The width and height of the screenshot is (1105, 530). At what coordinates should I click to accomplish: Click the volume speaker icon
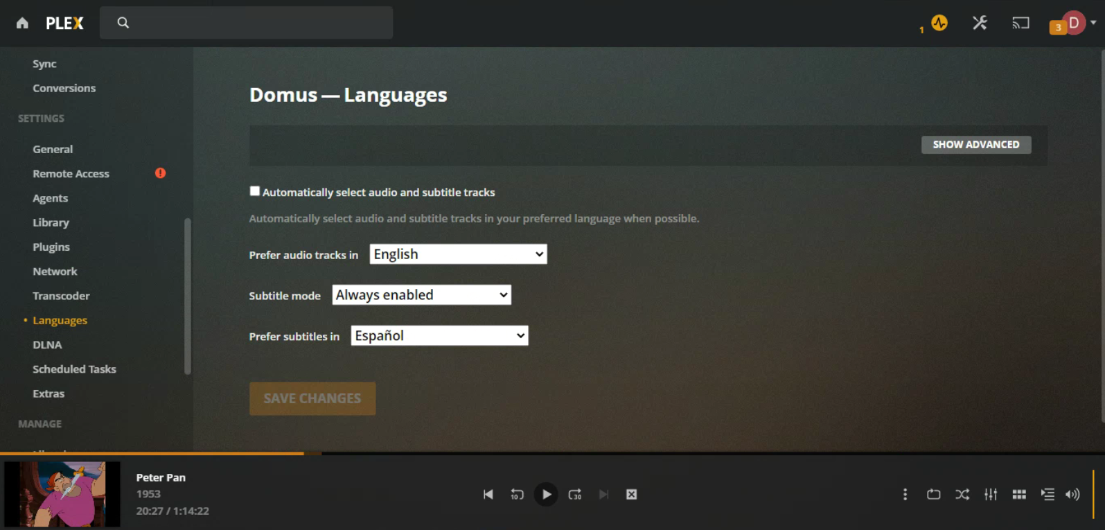1072,495
